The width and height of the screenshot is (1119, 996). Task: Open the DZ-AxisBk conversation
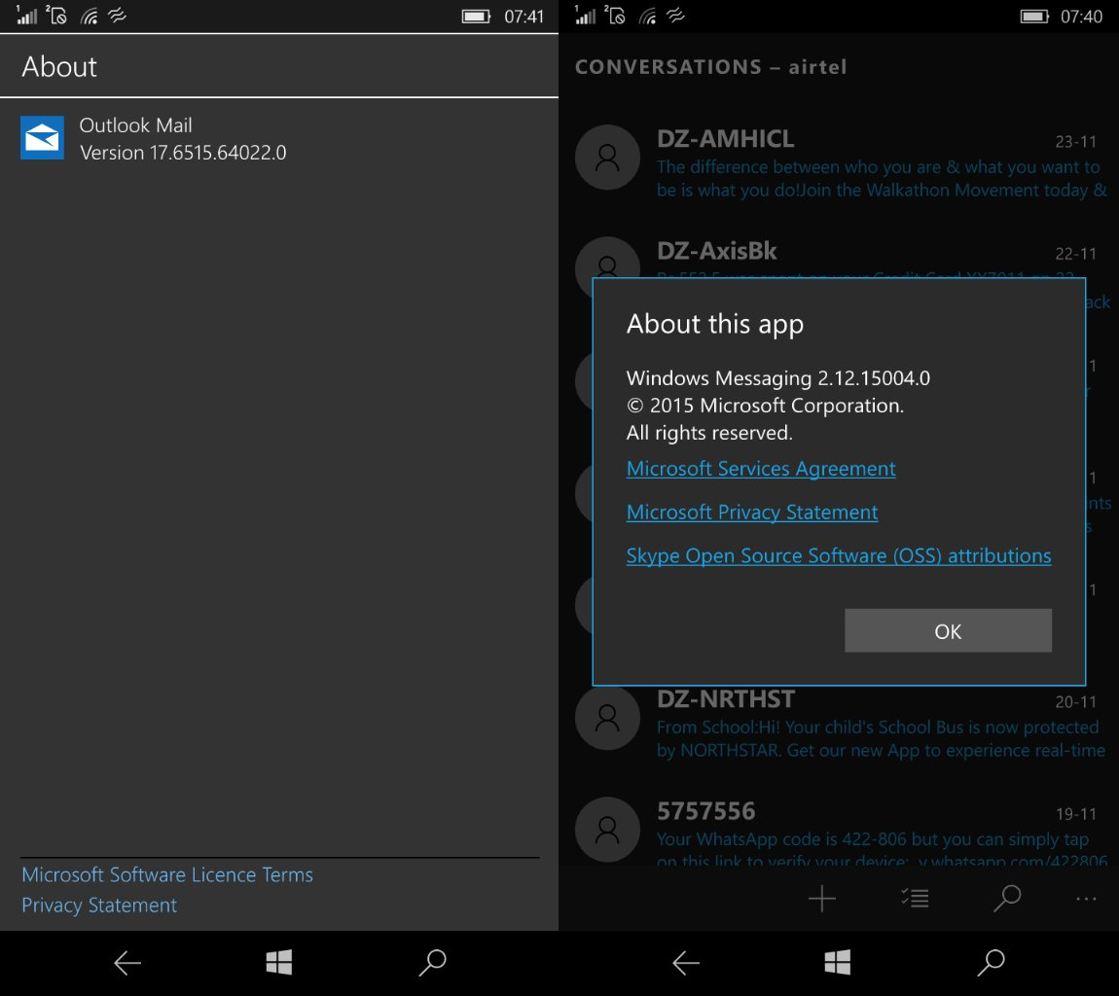[x=839, y=258]
